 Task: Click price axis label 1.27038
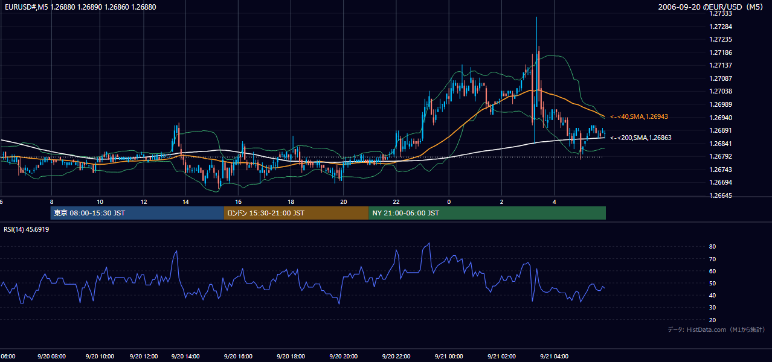pos(720,91)
